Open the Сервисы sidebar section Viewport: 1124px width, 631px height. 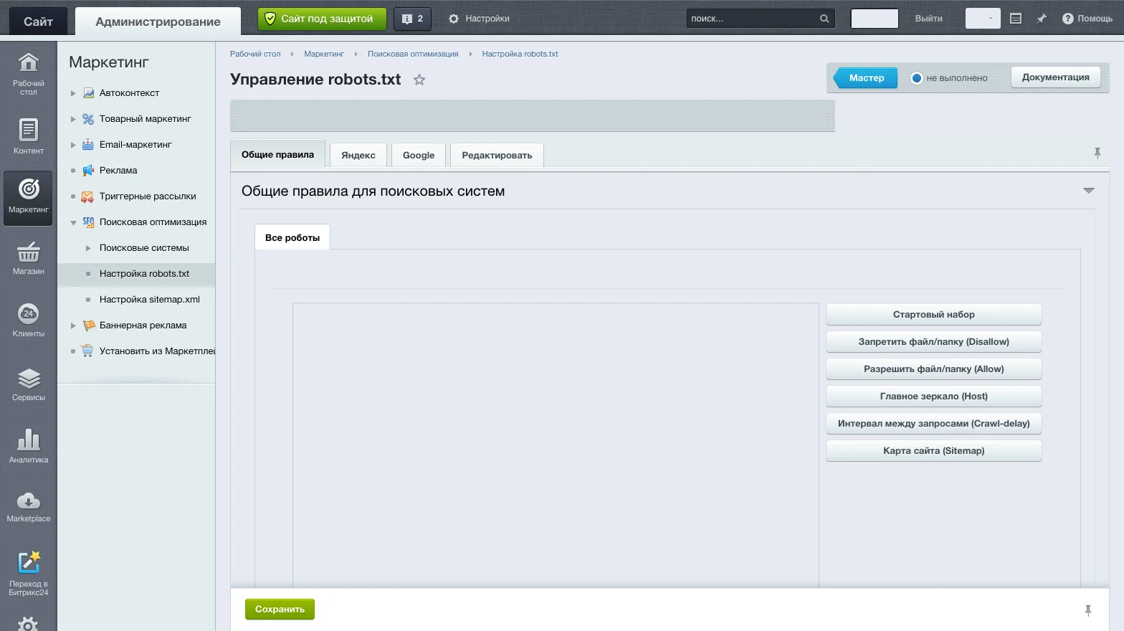[x=28, y=384]
